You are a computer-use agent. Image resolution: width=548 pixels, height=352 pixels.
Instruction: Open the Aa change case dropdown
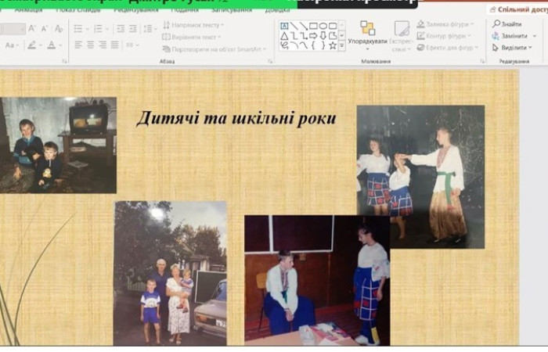(13, 45)
